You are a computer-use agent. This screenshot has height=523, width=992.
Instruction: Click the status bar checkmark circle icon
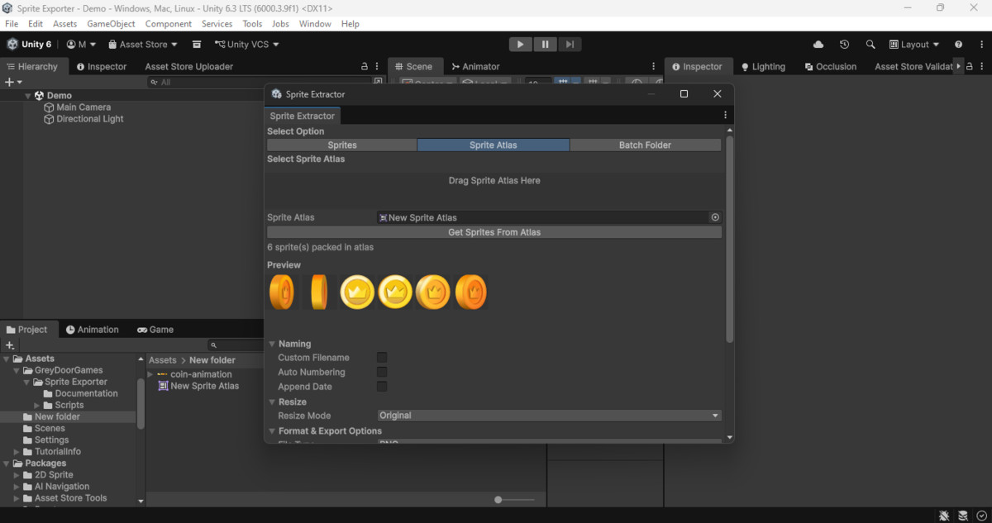click(x=981, y=516)
